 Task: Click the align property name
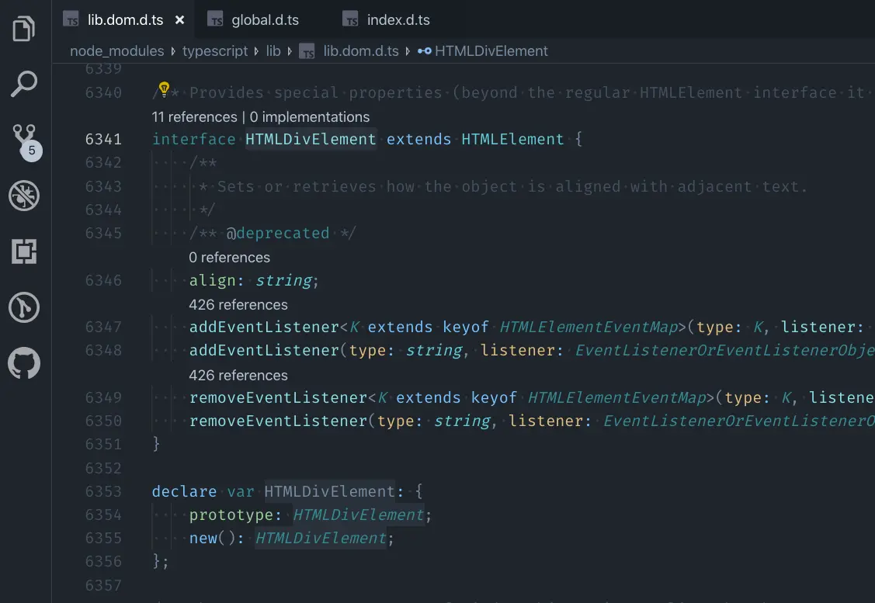point(212,280)
